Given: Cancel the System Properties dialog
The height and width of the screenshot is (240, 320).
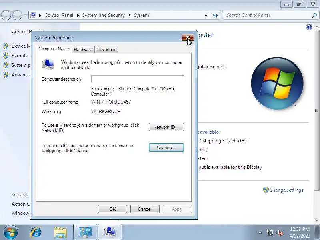Looking at the screenshot, I should [x=145, y=209].
